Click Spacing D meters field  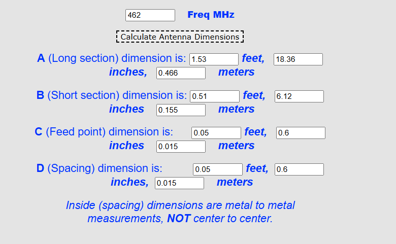click(179, 183)
